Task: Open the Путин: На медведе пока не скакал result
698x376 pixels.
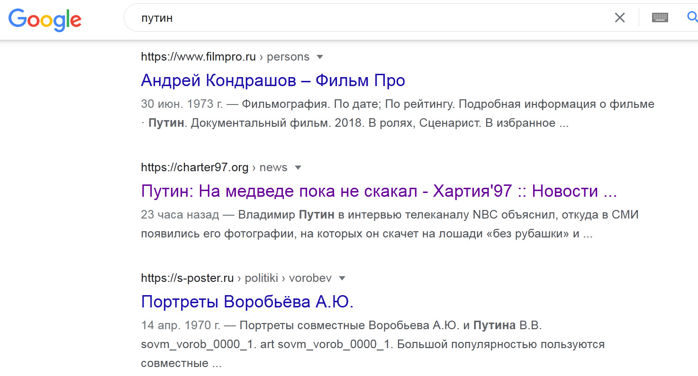Action: coord(379,192)
